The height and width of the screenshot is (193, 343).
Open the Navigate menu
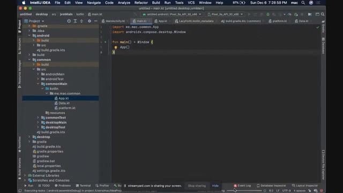[x=94, y=3]
